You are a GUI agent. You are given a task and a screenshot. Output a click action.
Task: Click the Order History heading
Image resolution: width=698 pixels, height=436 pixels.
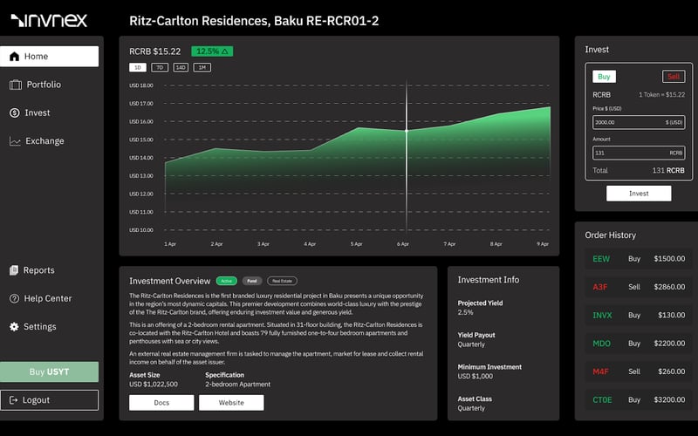[610, 235]
